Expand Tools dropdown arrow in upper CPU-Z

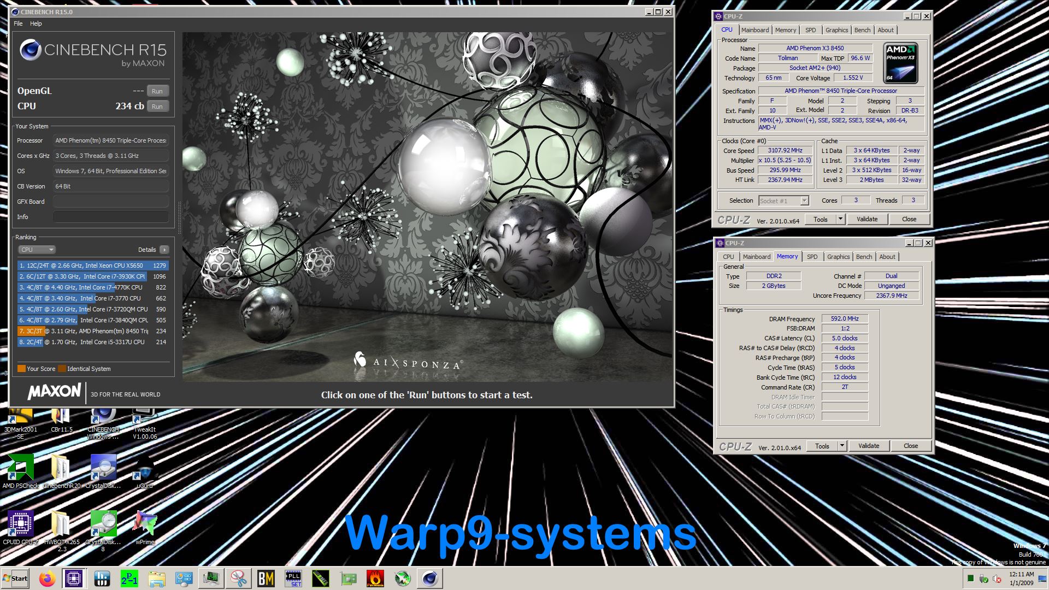(840, 219)
